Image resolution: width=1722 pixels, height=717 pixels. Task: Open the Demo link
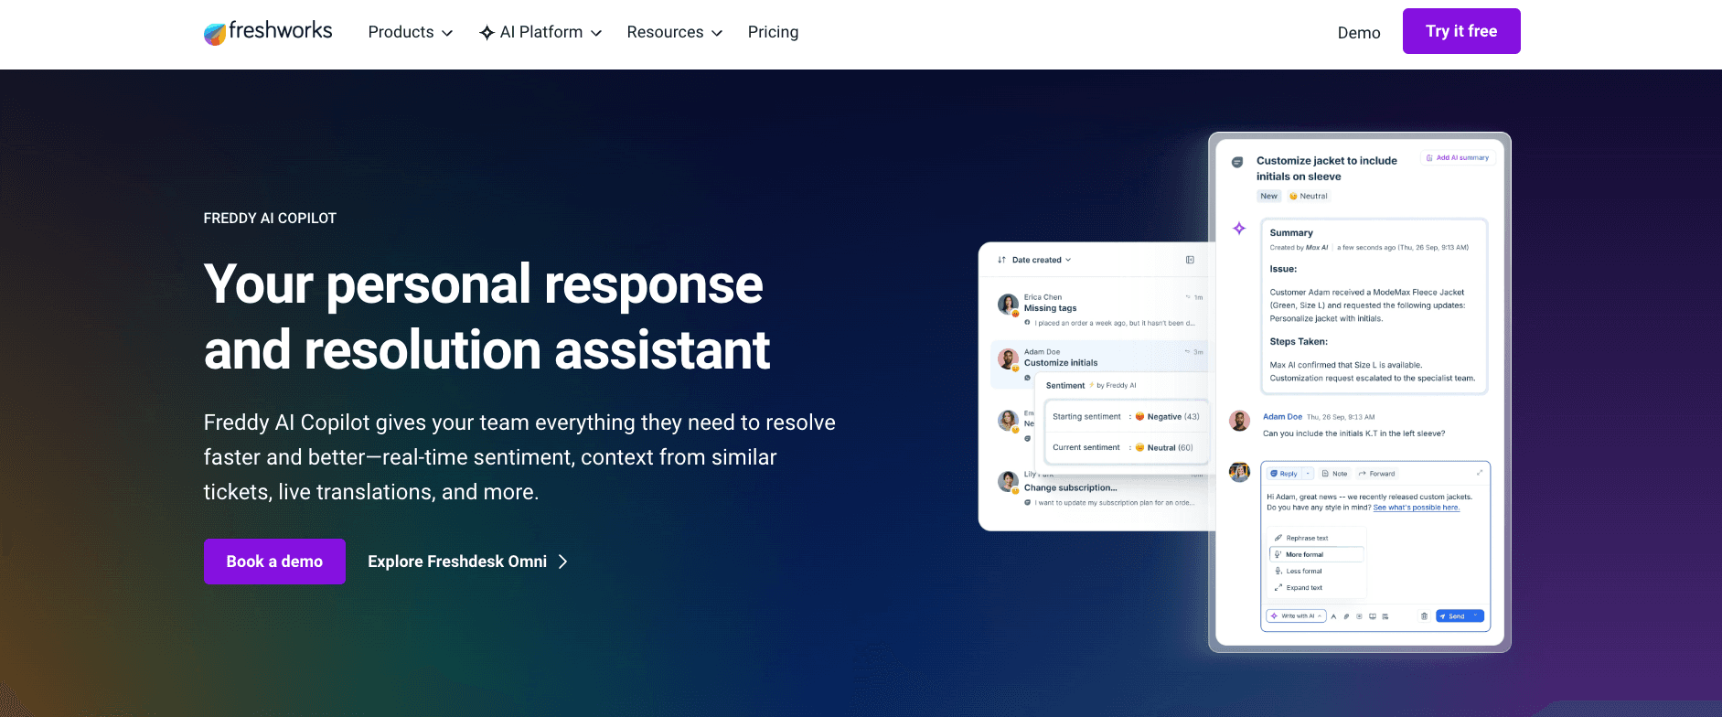click(1359, 33)
